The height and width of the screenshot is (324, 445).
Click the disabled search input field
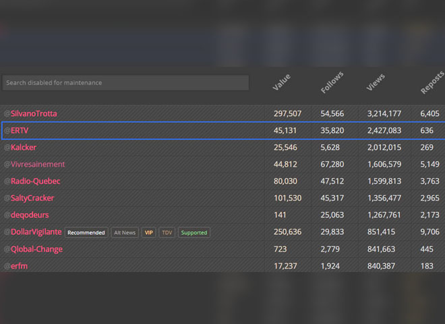click(125, 83)
